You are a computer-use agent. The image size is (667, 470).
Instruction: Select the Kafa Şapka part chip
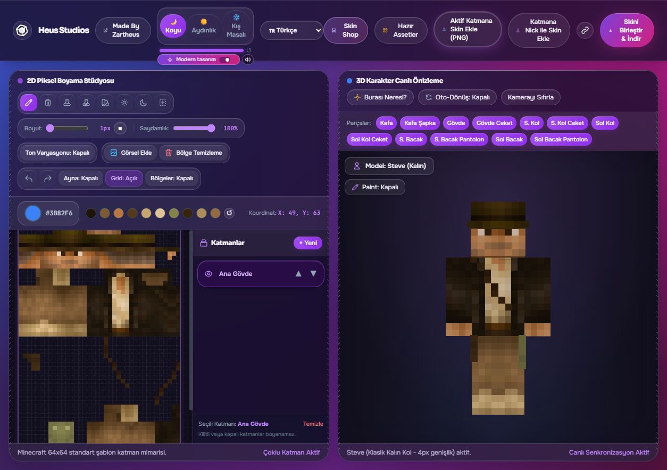tap(420, 123)
